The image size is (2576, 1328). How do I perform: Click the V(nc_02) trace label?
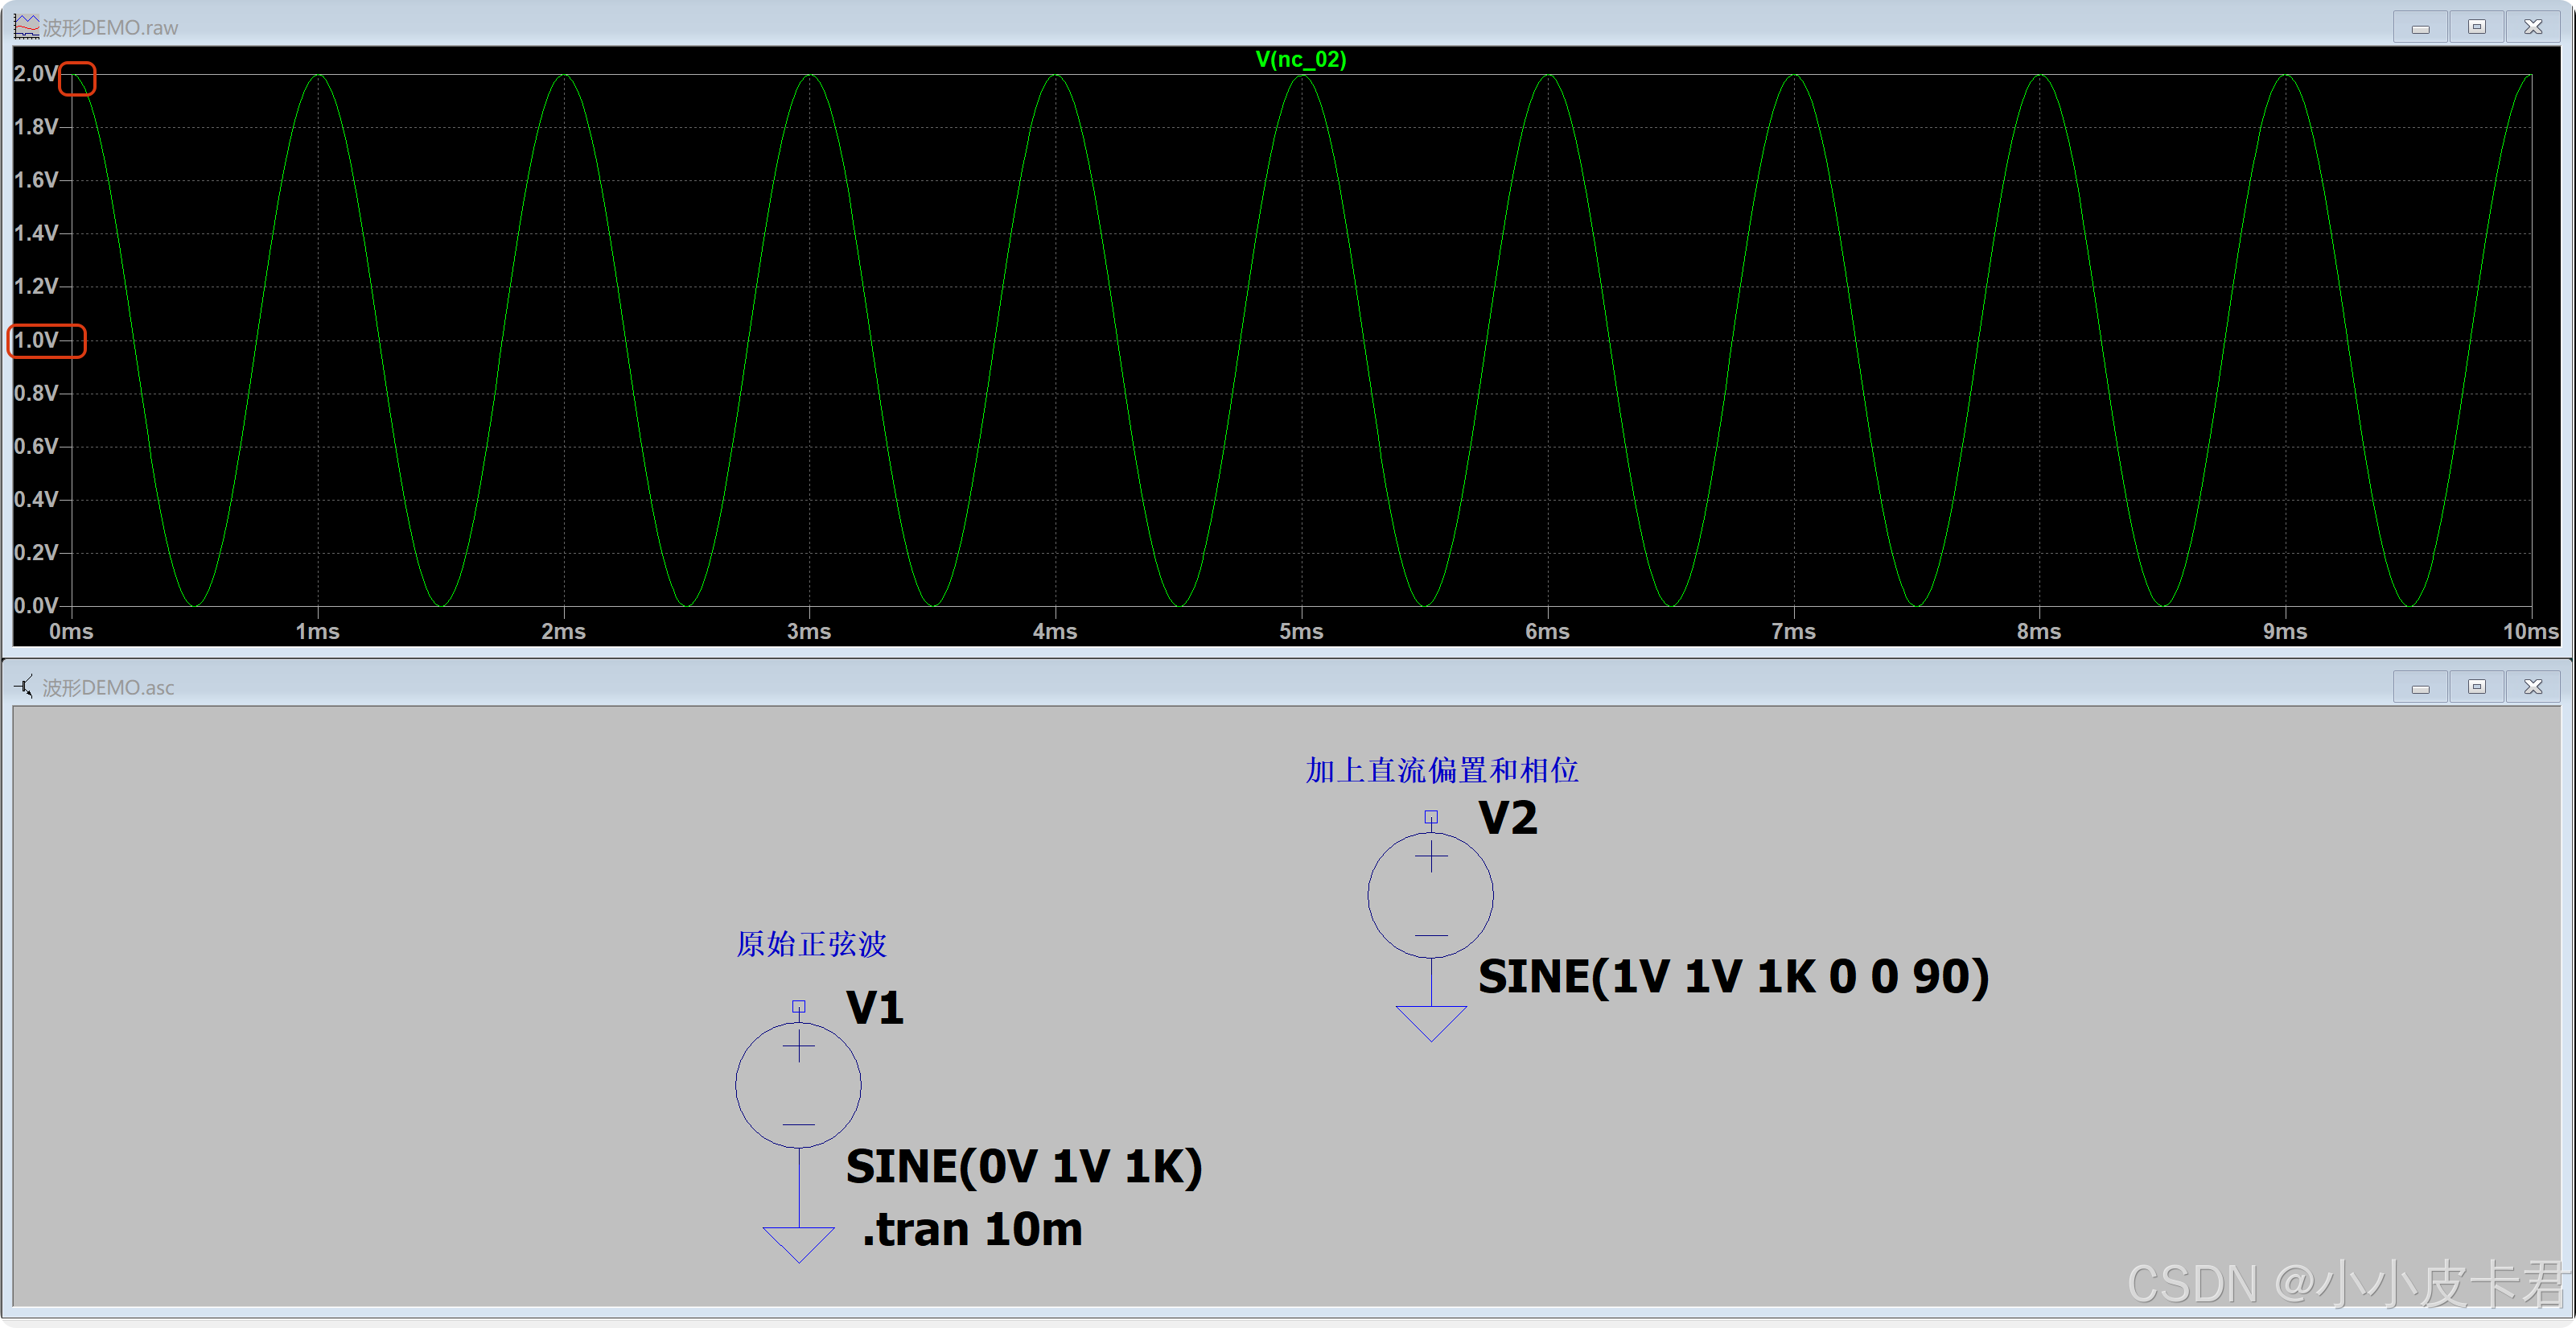click(1300, 59)
